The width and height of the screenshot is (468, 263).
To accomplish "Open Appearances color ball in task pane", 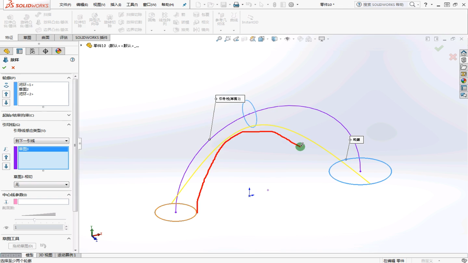I will click(x=464, y=81).
